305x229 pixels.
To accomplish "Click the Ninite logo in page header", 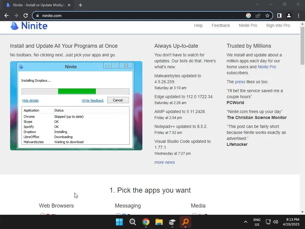I will (x=29, y=26).
